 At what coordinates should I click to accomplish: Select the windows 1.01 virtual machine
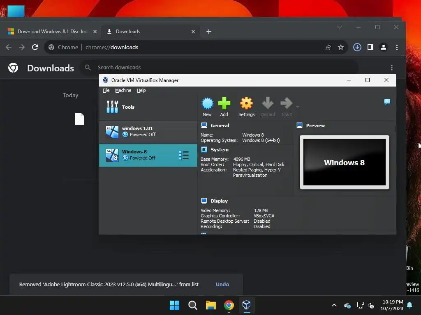(x=148, y=132)
